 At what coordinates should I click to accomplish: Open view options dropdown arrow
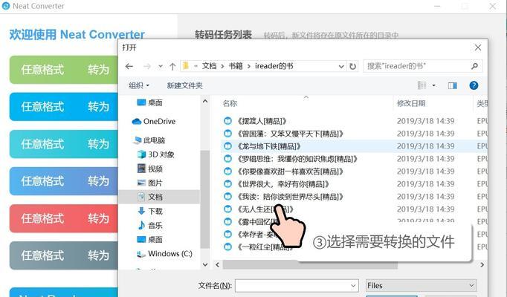[434, 85]
